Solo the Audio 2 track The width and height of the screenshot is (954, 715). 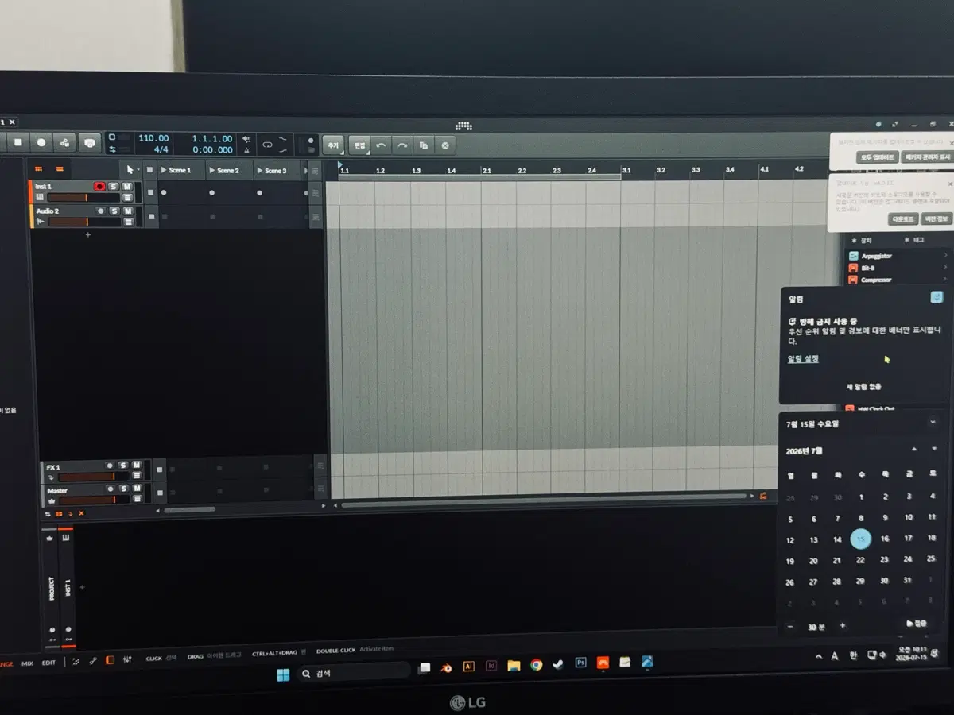coord(114,211)
